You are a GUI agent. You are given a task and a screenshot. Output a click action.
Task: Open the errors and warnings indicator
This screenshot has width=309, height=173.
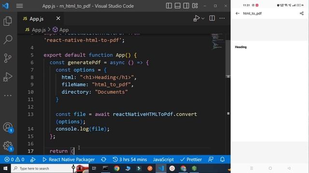(x=14, y=160)
